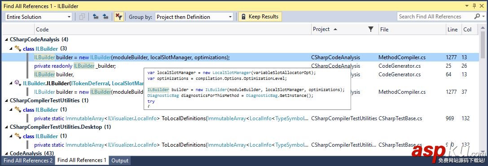
Task: Go to next location in results list
Action: [106, 17]
